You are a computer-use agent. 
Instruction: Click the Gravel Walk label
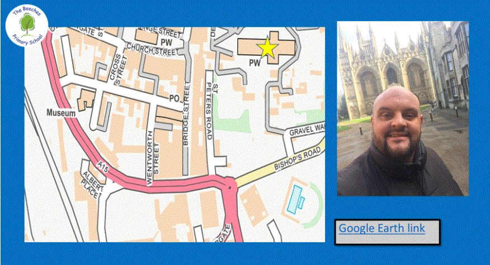click(307, 129)
